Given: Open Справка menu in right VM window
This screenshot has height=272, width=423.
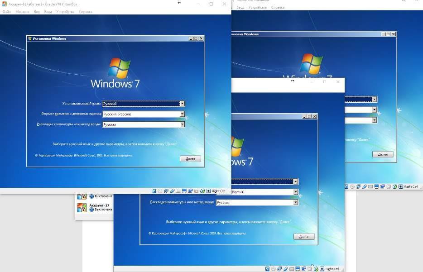Looking at the screenshot, I should [x=278, y=7].
